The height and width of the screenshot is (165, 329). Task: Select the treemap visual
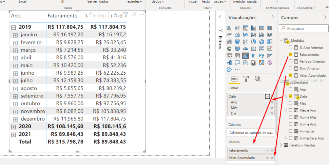(x=270, y=42)
